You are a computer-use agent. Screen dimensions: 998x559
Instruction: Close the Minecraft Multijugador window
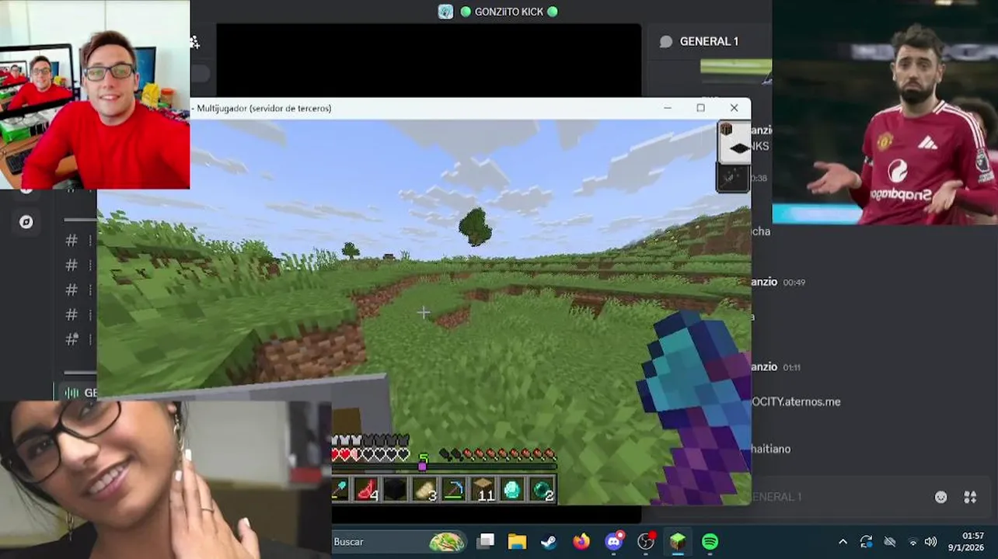pos(734,108)
